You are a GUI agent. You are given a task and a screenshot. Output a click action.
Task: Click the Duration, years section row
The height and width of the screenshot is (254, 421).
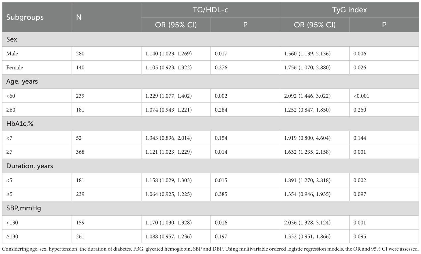(30, 166)
